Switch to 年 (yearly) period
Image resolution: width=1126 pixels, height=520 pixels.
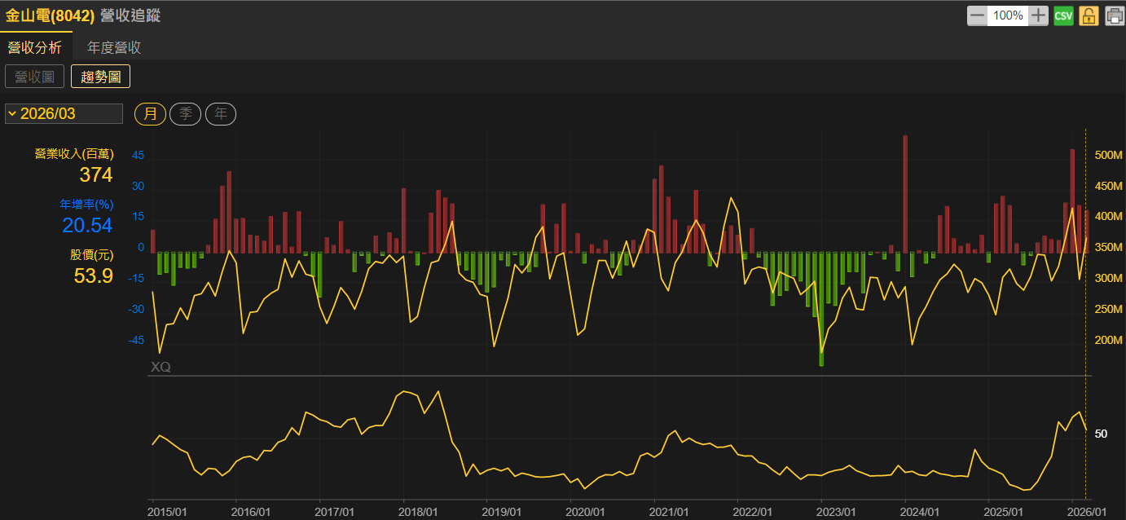point(220,114)
